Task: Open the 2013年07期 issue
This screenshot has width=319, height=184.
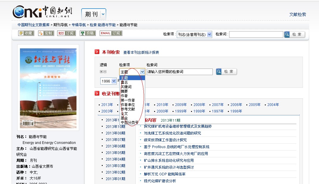Action: click(x=115, y=139)
